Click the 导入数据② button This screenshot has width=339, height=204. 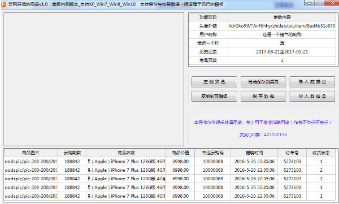312,96
